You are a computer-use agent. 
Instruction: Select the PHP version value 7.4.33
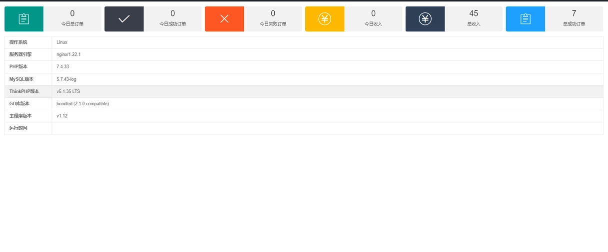(x=62, y=67)
